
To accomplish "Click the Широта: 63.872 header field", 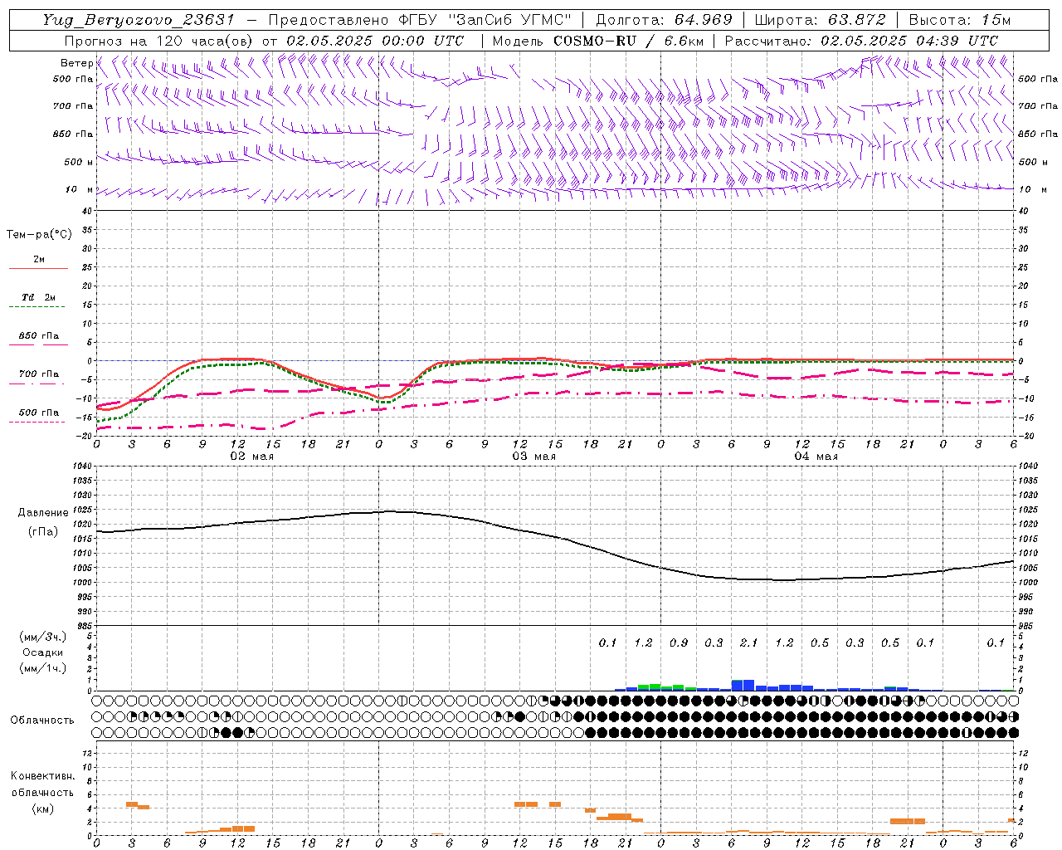I will pyautogui.click(x=820, y=20).
